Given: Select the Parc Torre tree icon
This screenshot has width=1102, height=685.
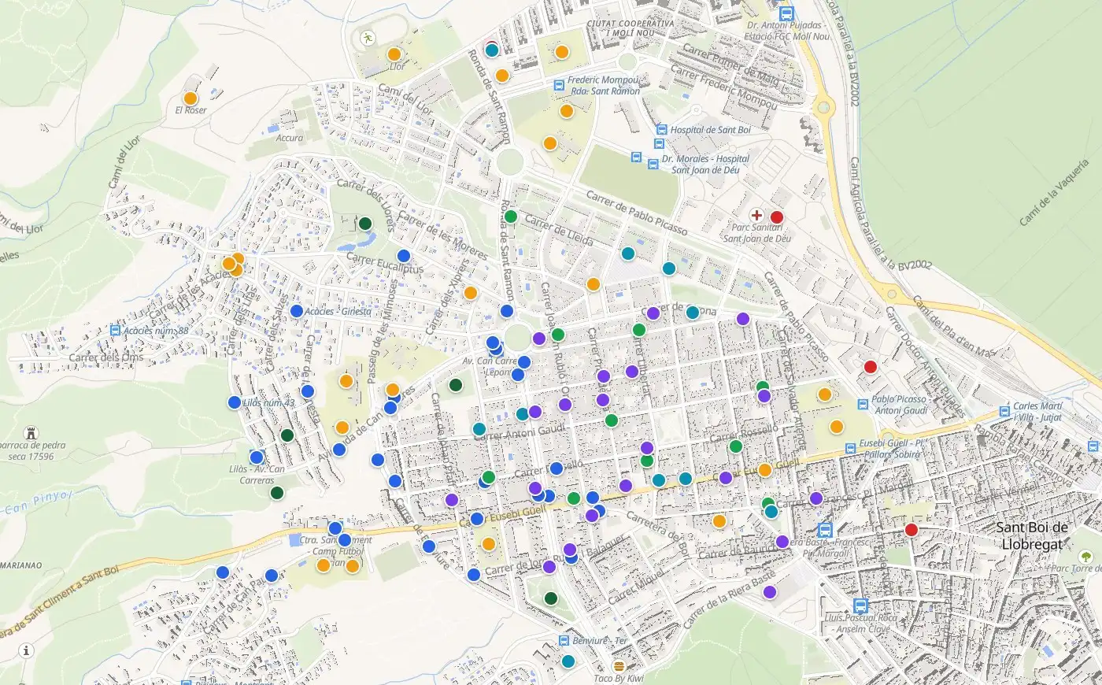Looking at the screenshot, I should tap(1086, 556).
